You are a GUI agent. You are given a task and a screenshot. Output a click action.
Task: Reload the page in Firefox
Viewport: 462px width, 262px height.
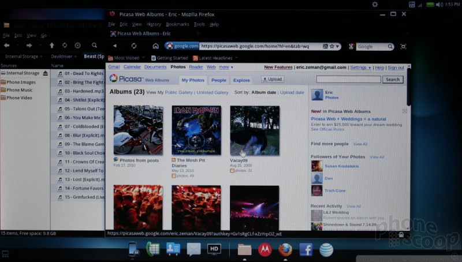[134, 46]
